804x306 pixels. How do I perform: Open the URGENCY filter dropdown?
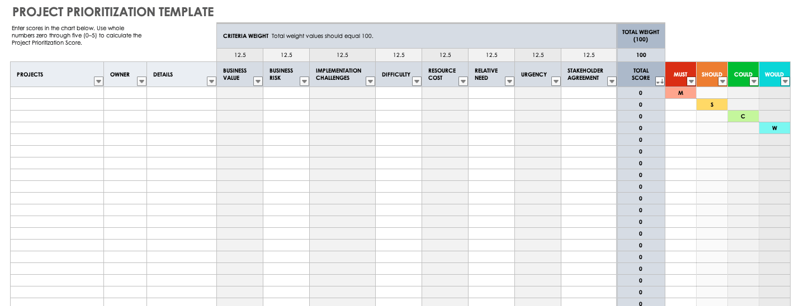[556, 81]
